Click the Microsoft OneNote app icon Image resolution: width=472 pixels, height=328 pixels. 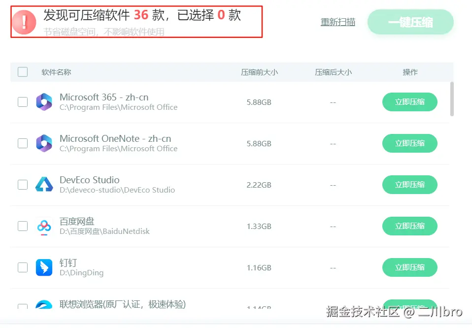point(44,143)
